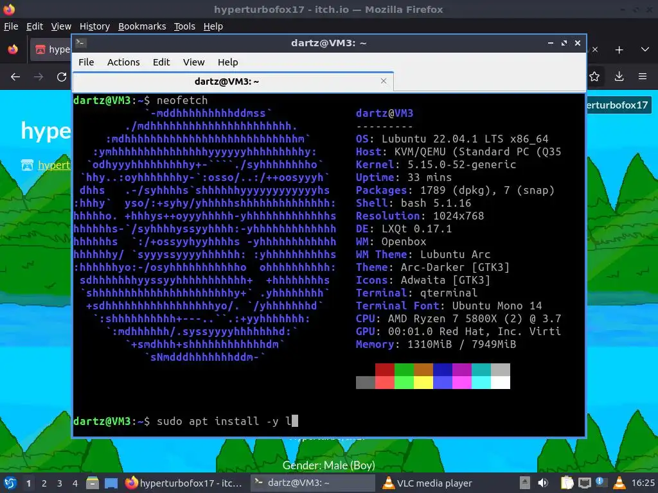
Task: Click Firefox back arrow button
Action: tap(15, 77)
